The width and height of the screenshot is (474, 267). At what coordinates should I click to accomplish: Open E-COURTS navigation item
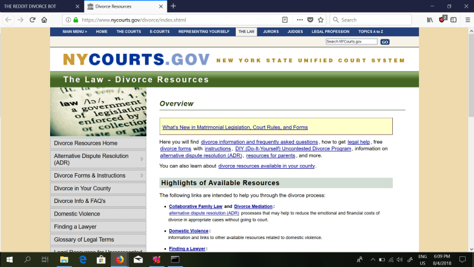[x=160, y=32]
